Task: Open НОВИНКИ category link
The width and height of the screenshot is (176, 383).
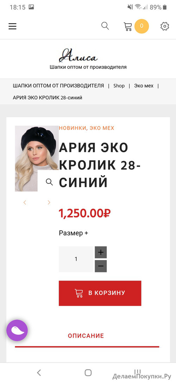Action: click(73, 128)
